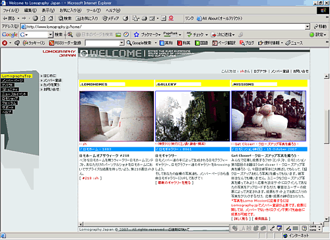Open Bookmarks (ブックマーク) star button
Screen dimensions: 330x240
point(147,34)
